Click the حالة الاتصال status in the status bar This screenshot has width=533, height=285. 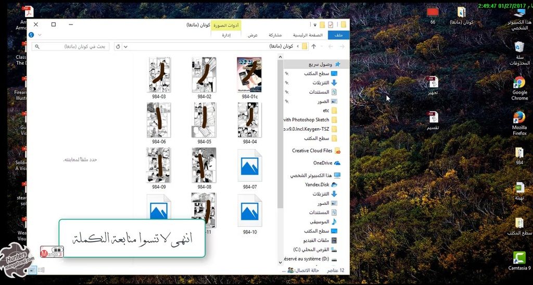(x=303, y=270)
